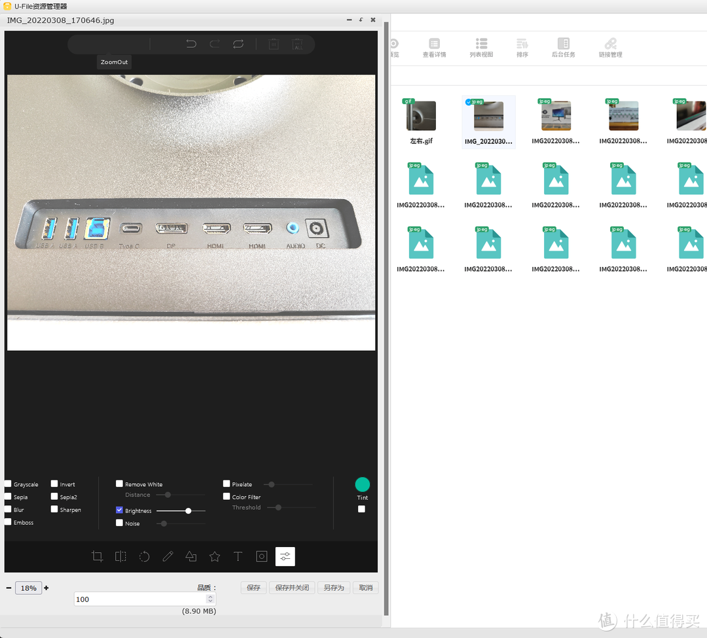Screen dimensions: 707x638
Task: Click 保存 to save the image
Action: 253,588
